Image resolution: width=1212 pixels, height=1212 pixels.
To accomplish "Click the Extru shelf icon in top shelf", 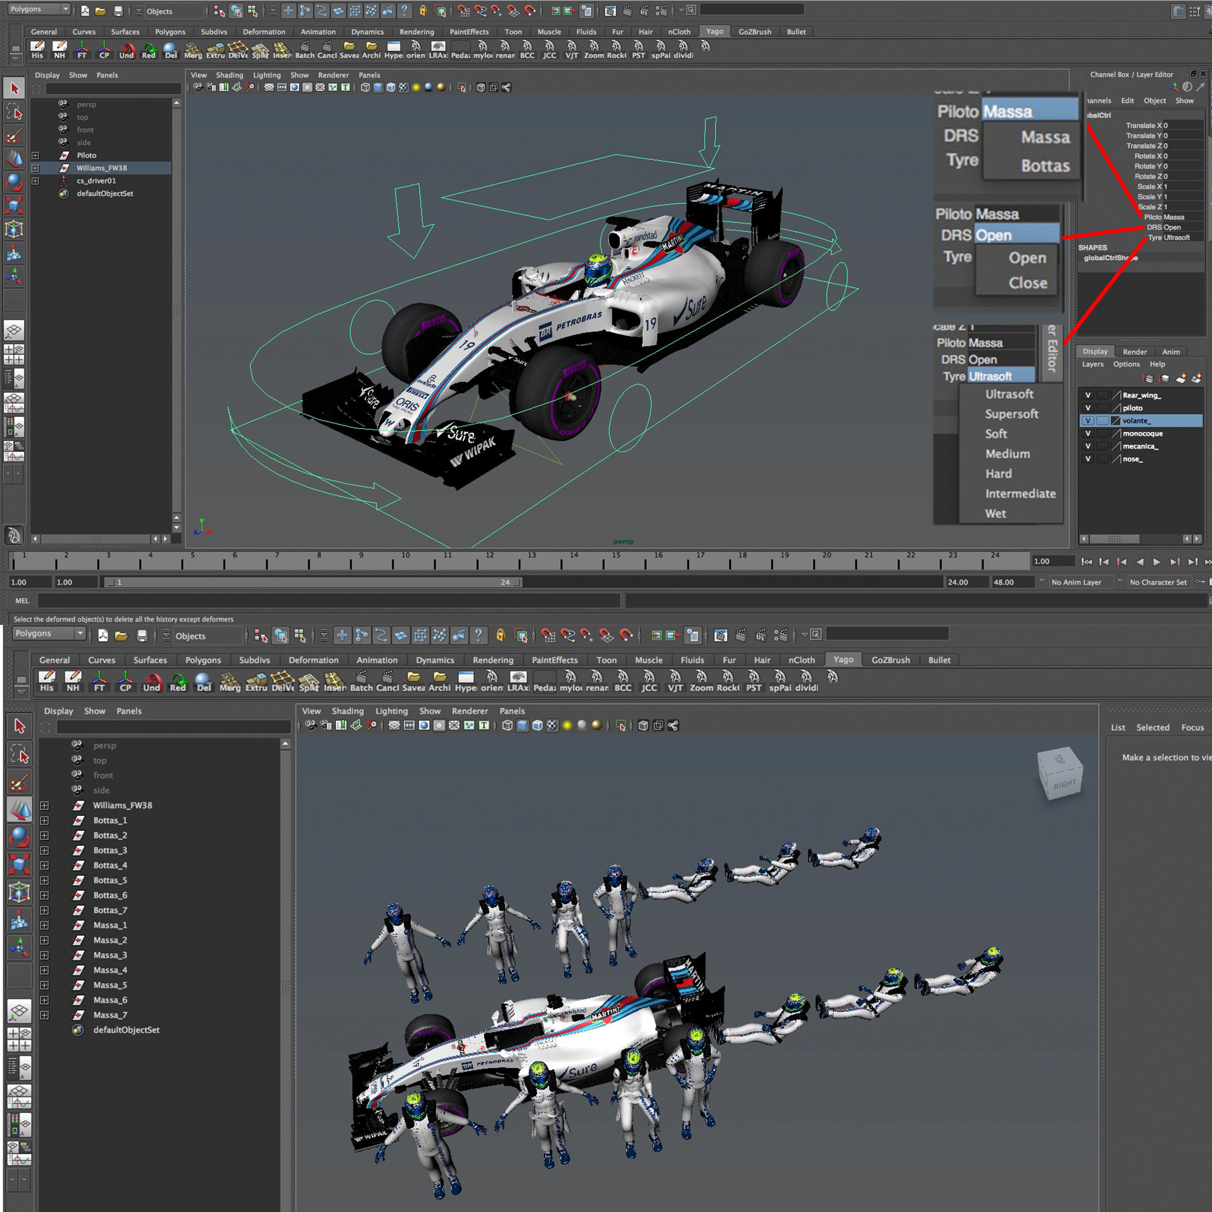I will pyautogui.click(x=215, y=49).
